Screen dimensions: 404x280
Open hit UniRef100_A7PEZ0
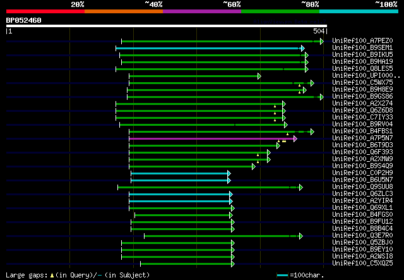(x=362, y=41)
